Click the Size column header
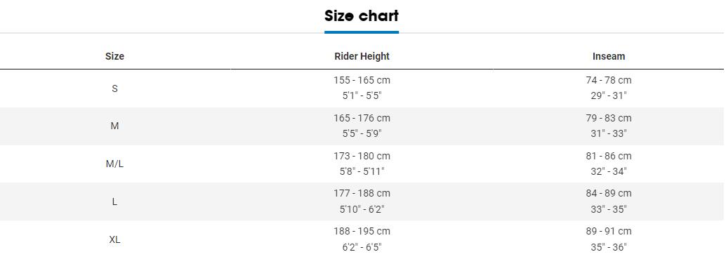 tap(115, 56)
